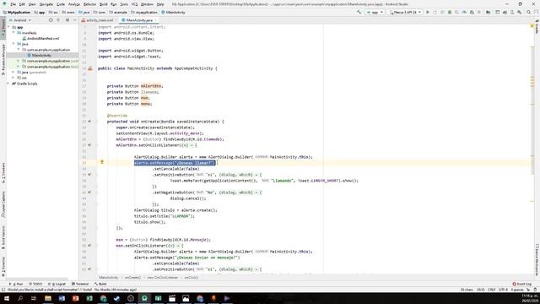The image size is (540, 304).
Task: Click the yellow inspection indicator at editor top-right
Action: point(532,25)
